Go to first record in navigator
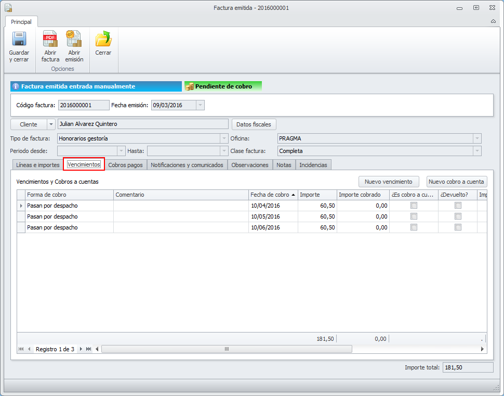 21,349
